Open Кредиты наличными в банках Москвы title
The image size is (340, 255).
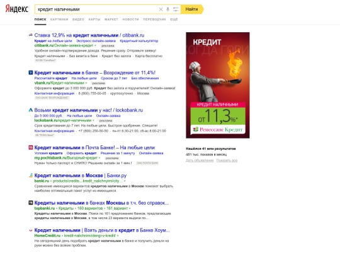[x=101, y=203]
